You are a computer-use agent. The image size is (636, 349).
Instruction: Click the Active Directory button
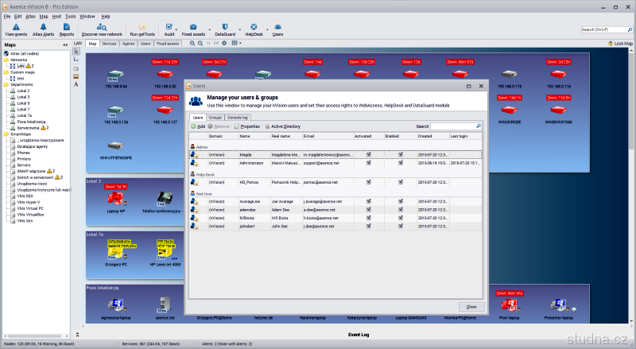point(282,126)
